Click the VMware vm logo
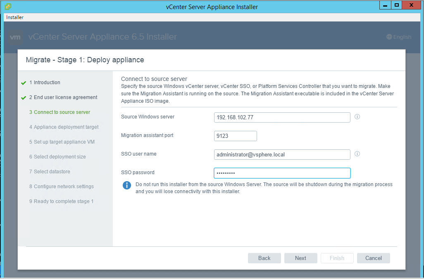The image size is (424, 279). (x=15, y=37)
